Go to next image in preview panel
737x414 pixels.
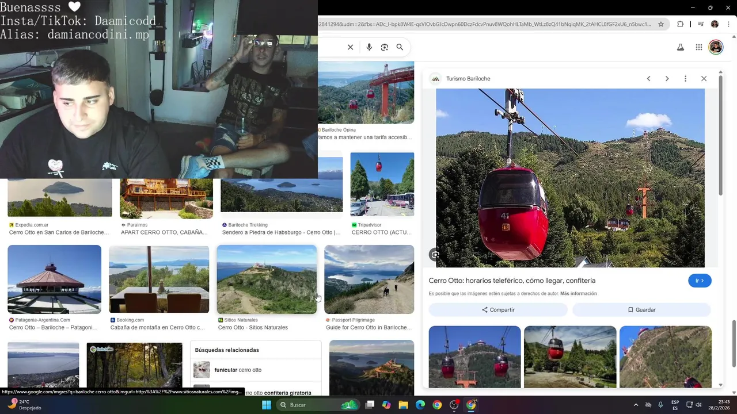(x=667, y=78)
